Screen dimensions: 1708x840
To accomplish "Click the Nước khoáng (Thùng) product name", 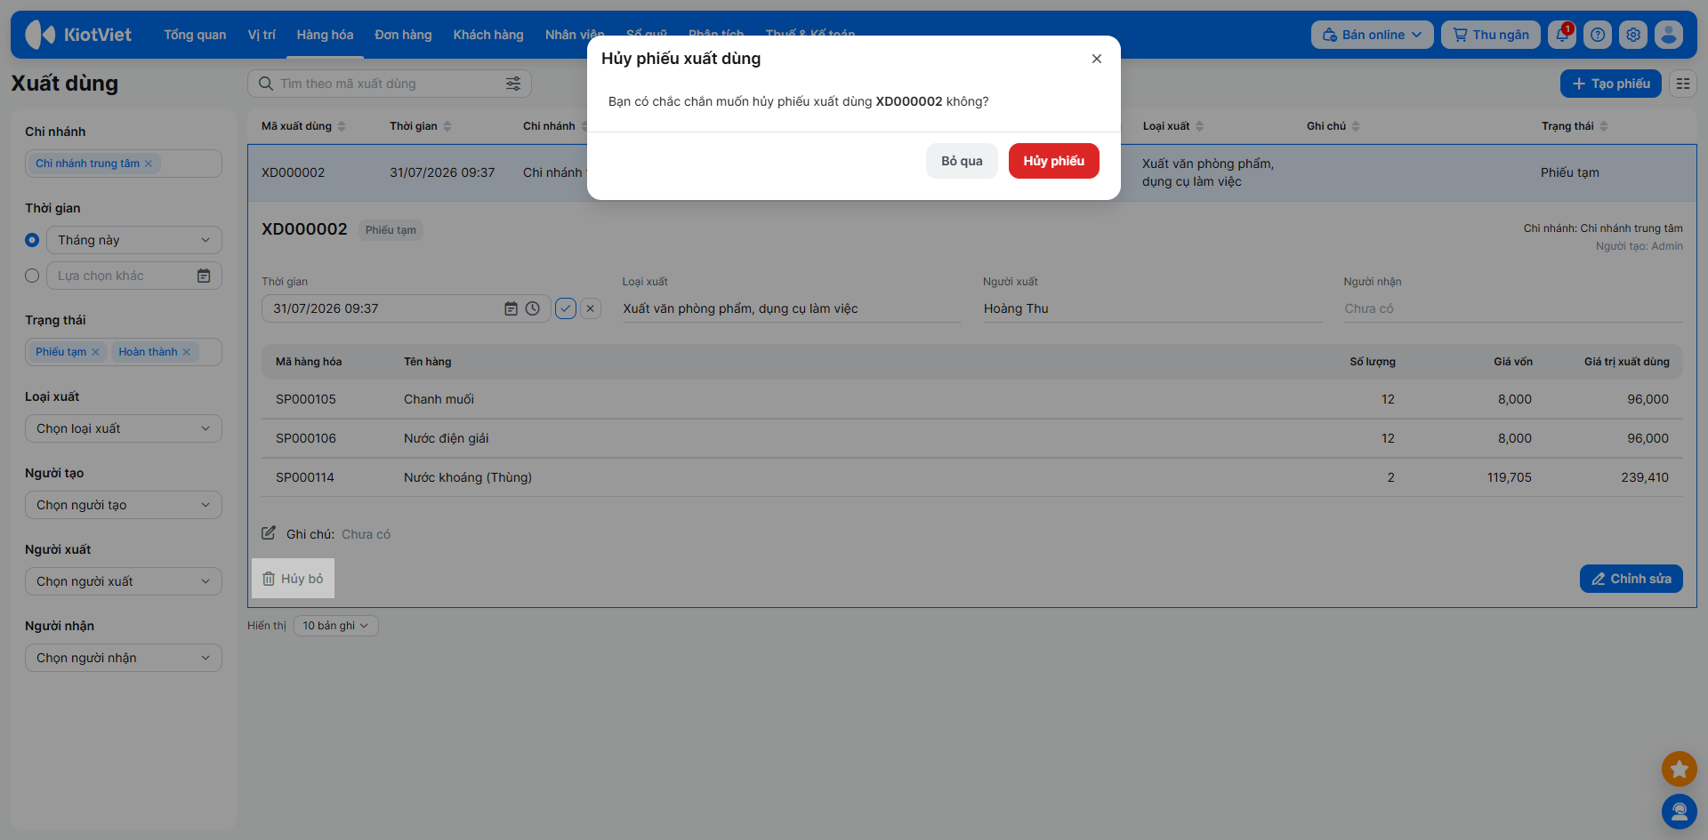I will coord(468,477).
